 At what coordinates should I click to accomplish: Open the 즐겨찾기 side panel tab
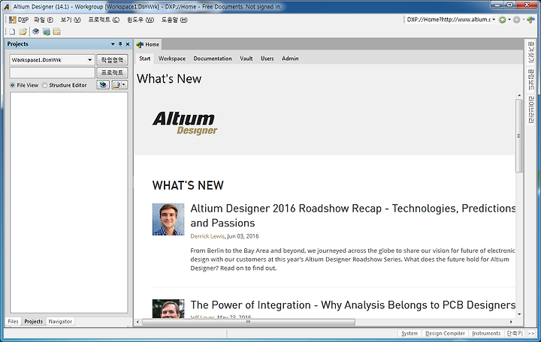coord(530,52)
